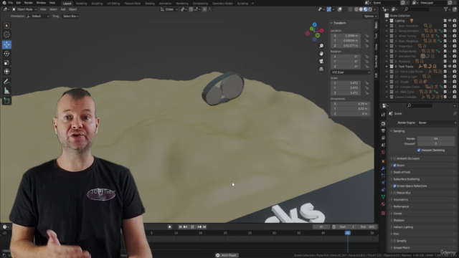Toggle exclude checkbox for 1 - Basic Animation
The width and height of the screenshot is (459, 258).
(445, 26)
